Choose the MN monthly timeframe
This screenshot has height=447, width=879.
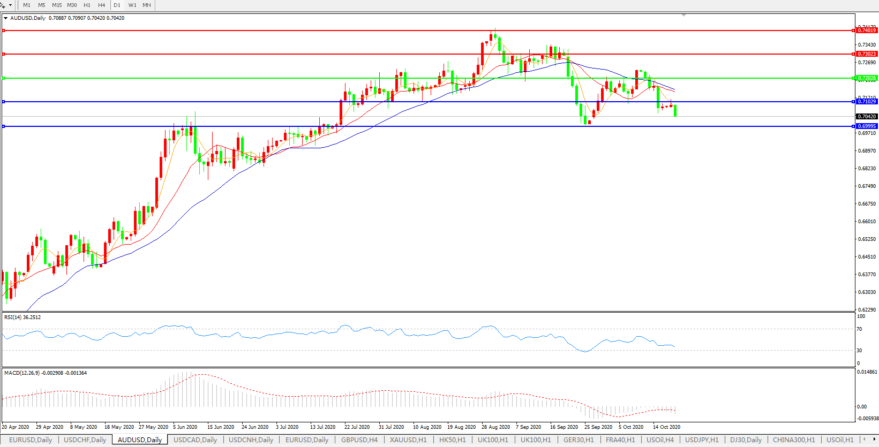coord(147,5)
